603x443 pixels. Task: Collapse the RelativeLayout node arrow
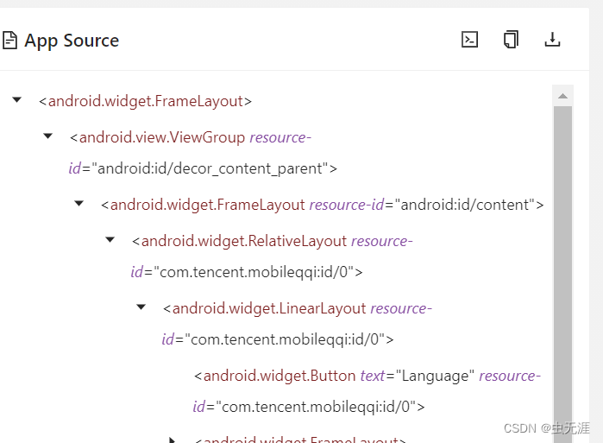(x=110, y=240)
